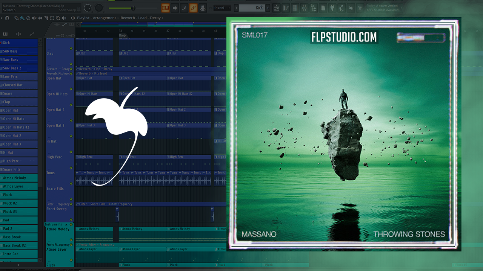Select the playlist Slice tool
The image size is (483, 271).
coord(46,18)
